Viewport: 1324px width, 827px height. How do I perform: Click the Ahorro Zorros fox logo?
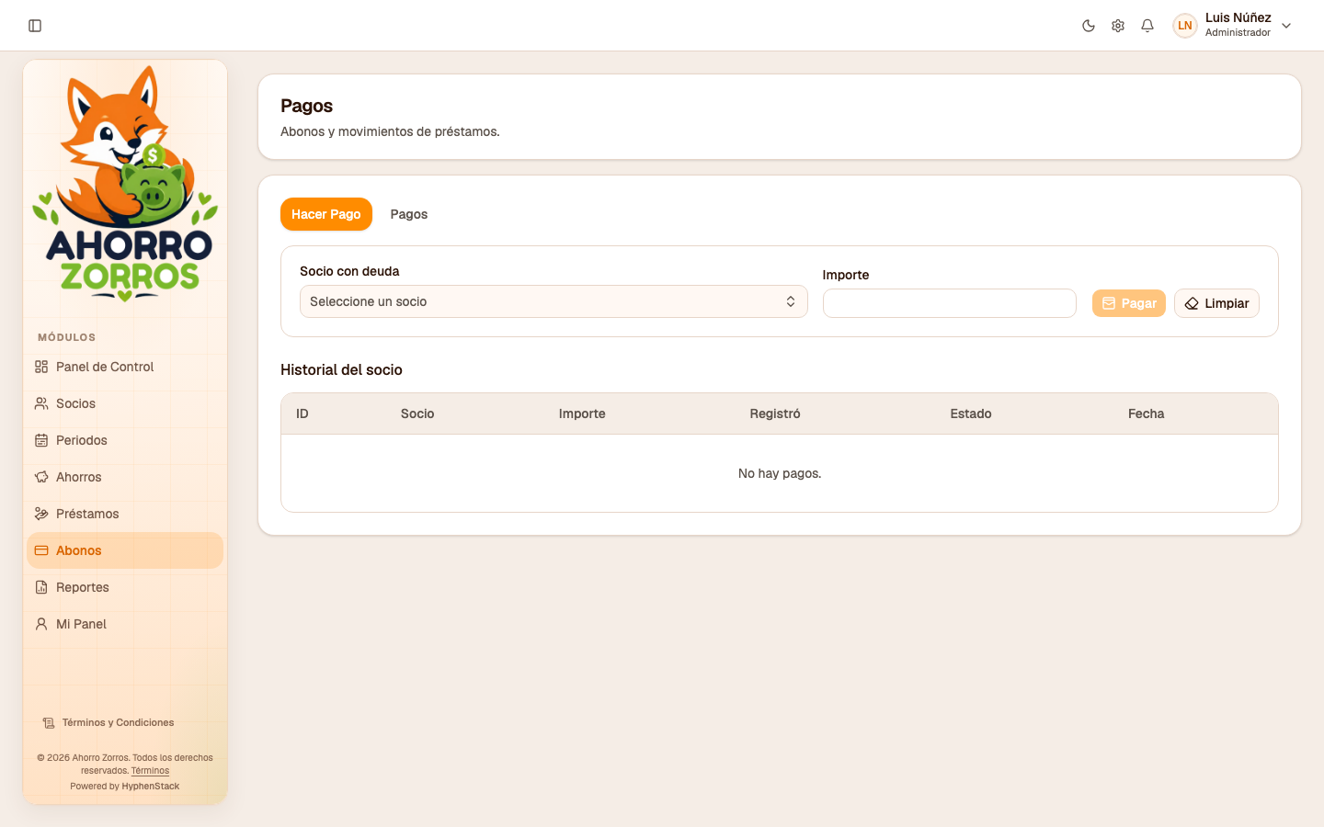tap(125, 184)
